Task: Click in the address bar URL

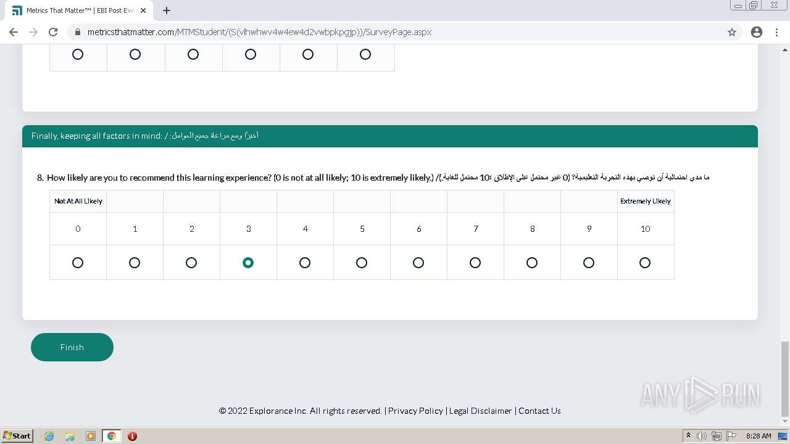Action: 259,32
